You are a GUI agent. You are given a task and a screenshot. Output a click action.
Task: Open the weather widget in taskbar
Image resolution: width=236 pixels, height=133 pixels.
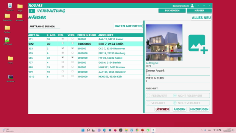pyautogui.click(x=8, y=130)
